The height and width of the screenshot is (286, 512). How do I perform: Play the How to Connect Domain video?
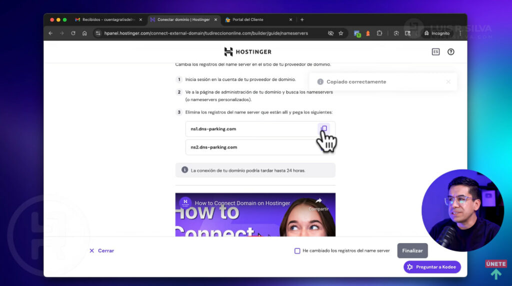click(255, 214)
